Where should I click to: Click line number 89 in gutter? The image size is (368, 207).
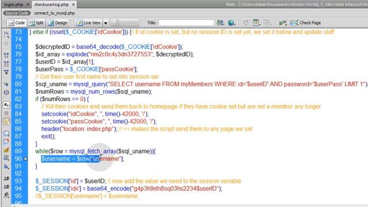coord(18,151)
